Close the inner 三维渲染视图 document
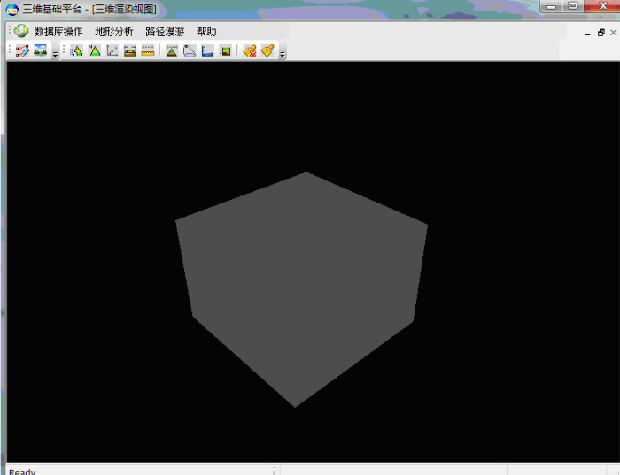This screenshot has width=620, height=475. coord(613,33)
